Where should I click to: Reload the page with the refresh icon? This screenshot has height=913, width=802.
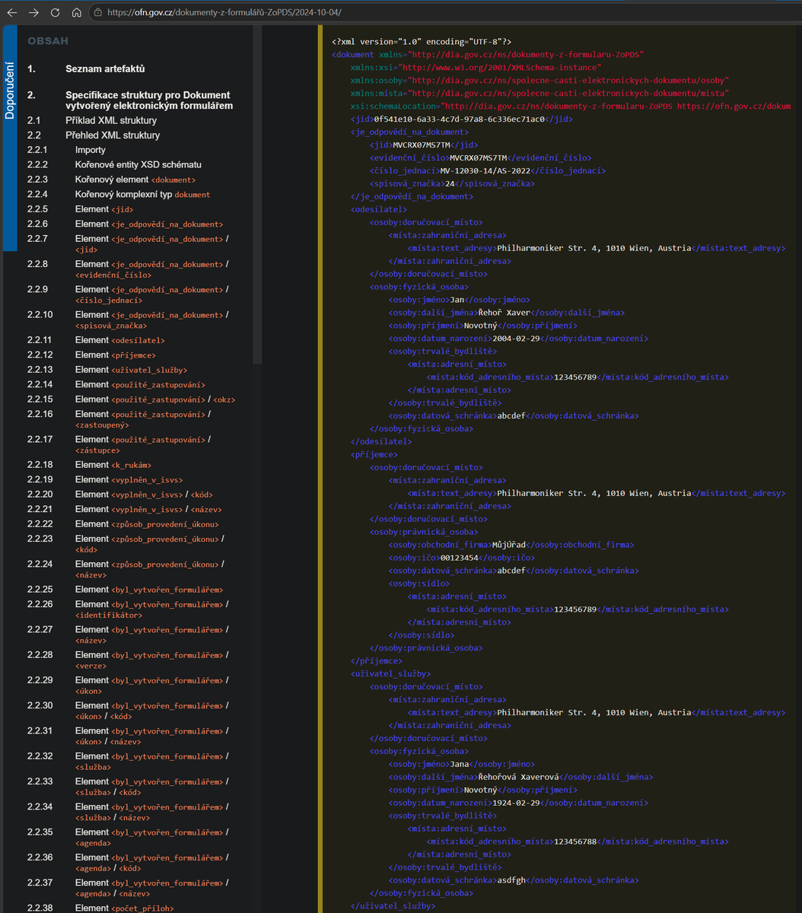click(x=55, y=12)
